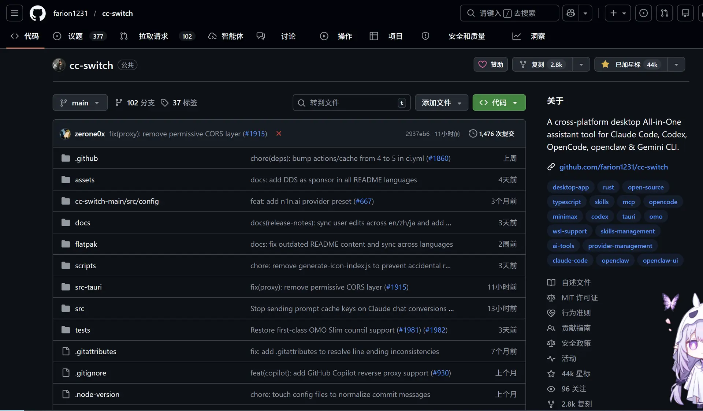Open the MIT 许可证 license link
This screenshot has height=411, width=703.
[572, 298]
